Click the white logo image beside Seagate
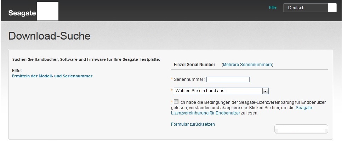This screenshot has height=142, width=342. pos(47,11)
